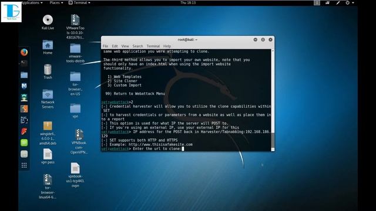Click the workspace indicator in top bar
This screenshot has width=376, height=211.
317,2
